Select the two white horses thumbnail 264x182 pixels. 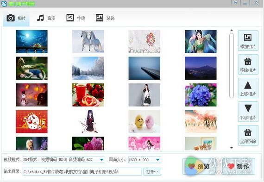point(88,42)
